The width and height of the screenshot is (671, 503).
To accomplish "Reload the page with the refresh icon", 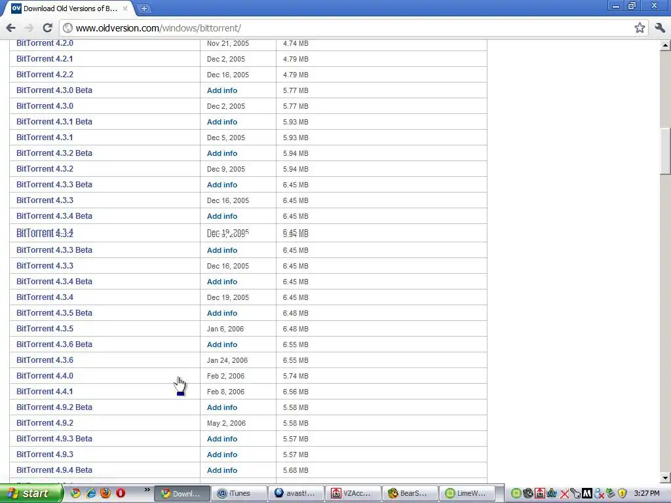I will coord(47,28).
